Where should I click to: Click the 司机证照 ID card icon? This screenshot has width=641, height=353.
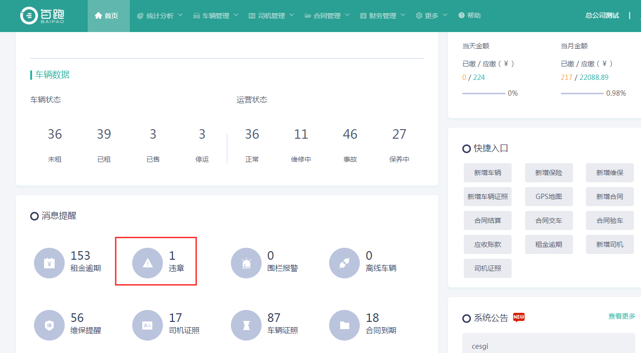(148, 325)
